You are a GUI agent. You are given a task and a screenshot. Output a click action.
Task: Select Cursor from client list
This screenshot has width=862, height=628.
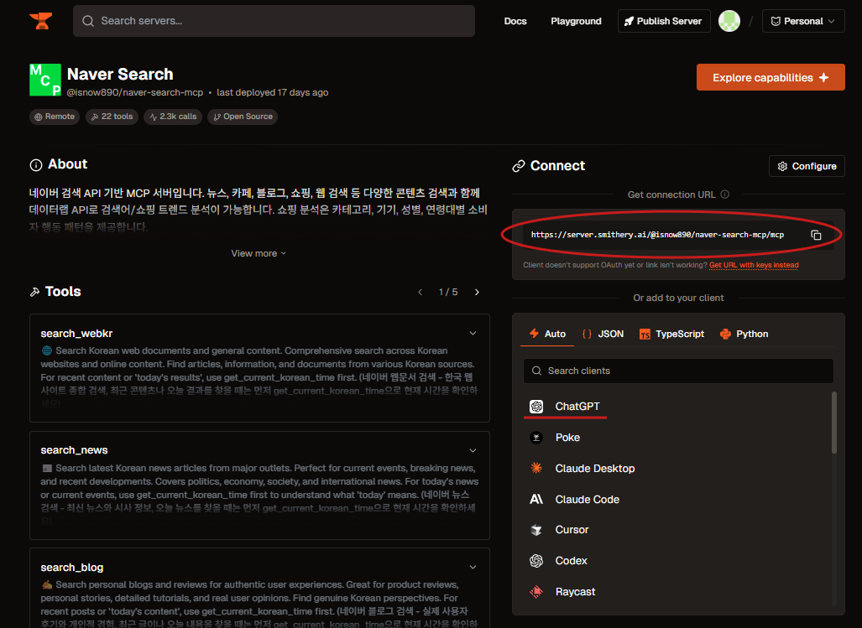[x=677, y=530]
